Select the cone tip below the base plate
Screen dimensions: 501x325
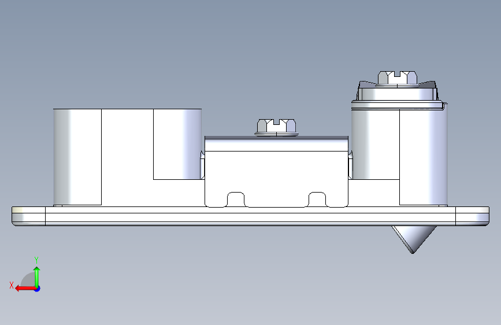pyautogui.click(x=413, y=239)
